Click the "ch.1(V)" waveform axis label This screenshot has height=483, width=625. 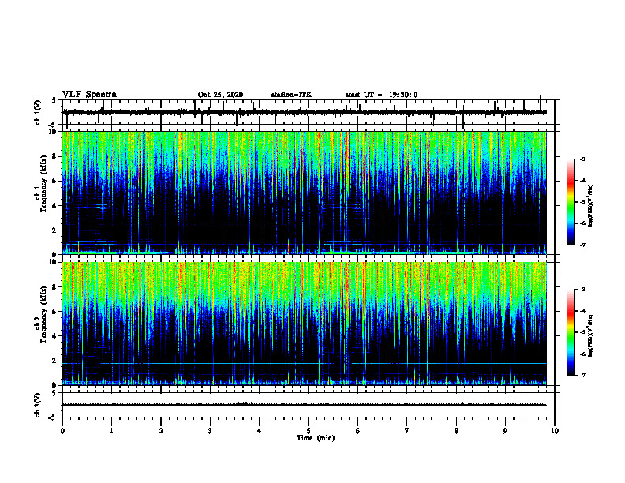(37, 112)
